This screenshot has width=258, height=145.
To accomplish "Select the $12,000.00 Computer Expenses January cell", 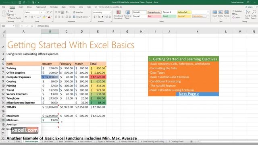I will (x=50, y=77).
